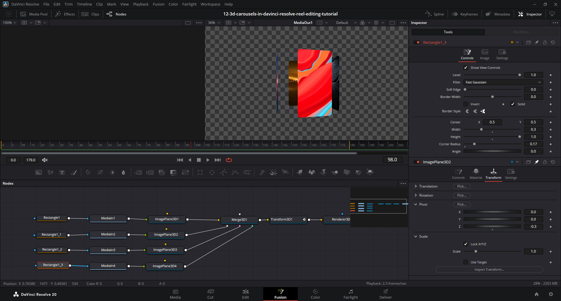Enable the Invert checkbox
This screenshot has width=561, height=301.
466,104
